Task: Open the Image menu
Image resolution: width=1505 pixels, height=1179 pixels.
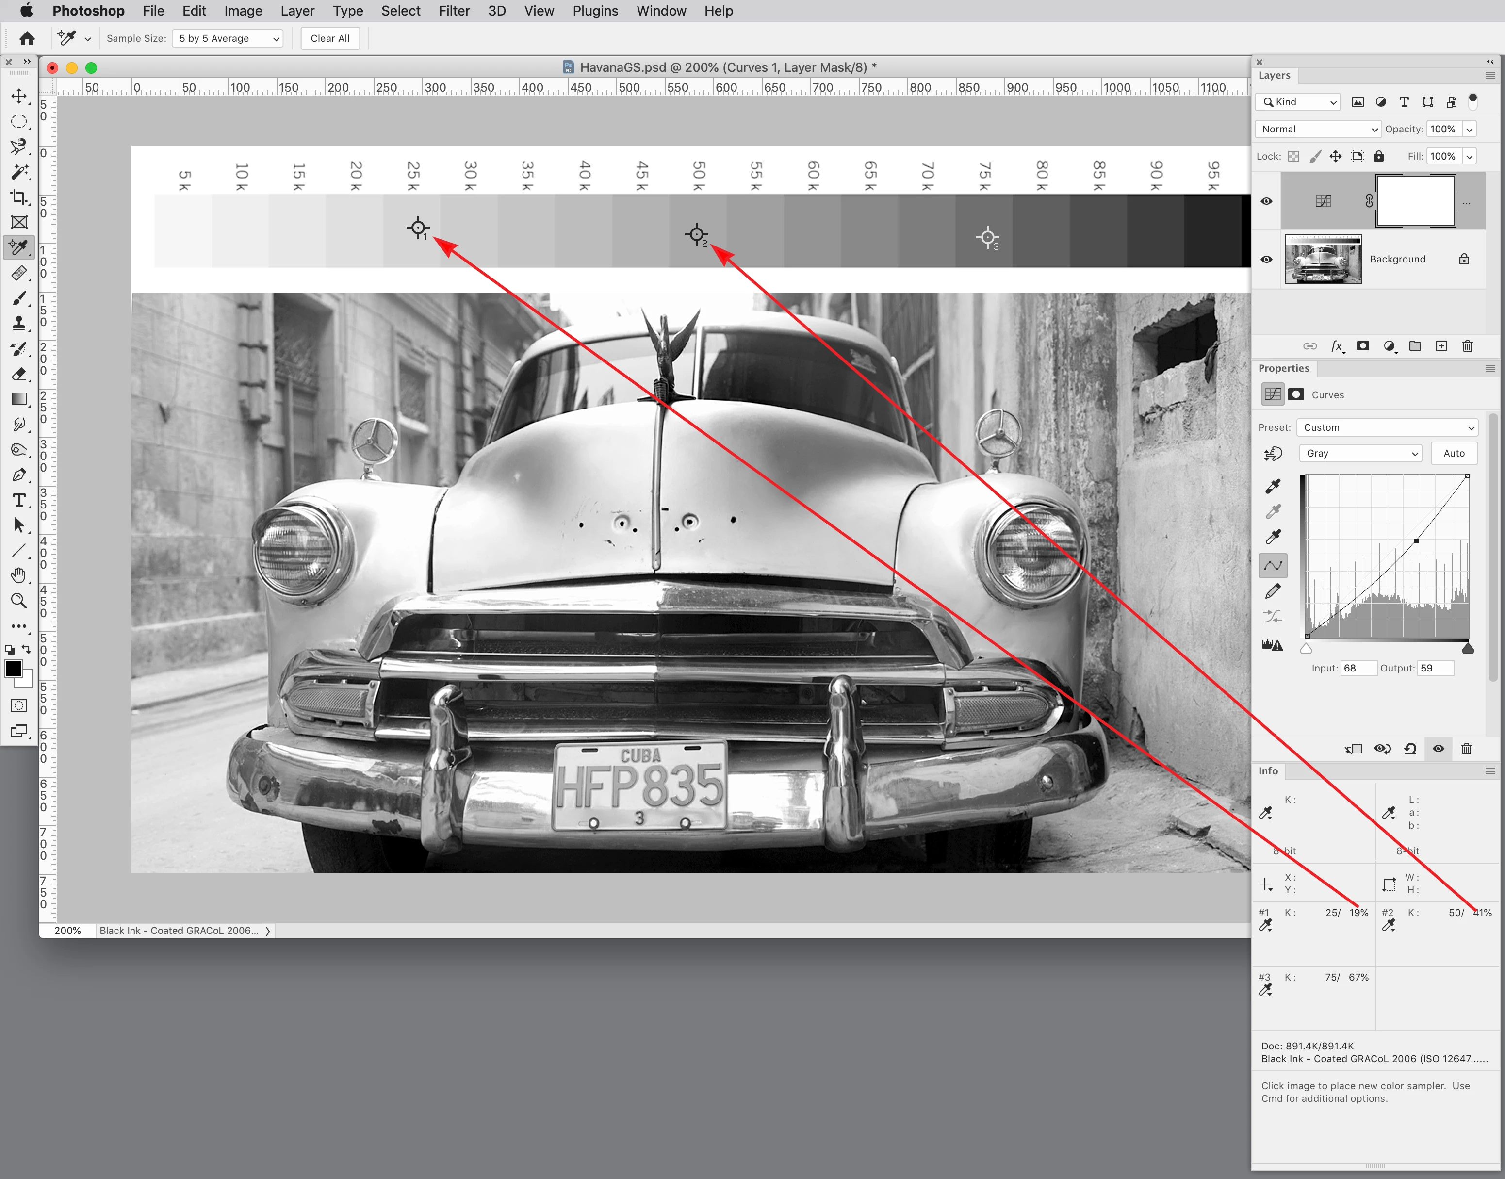Action: 243,11
